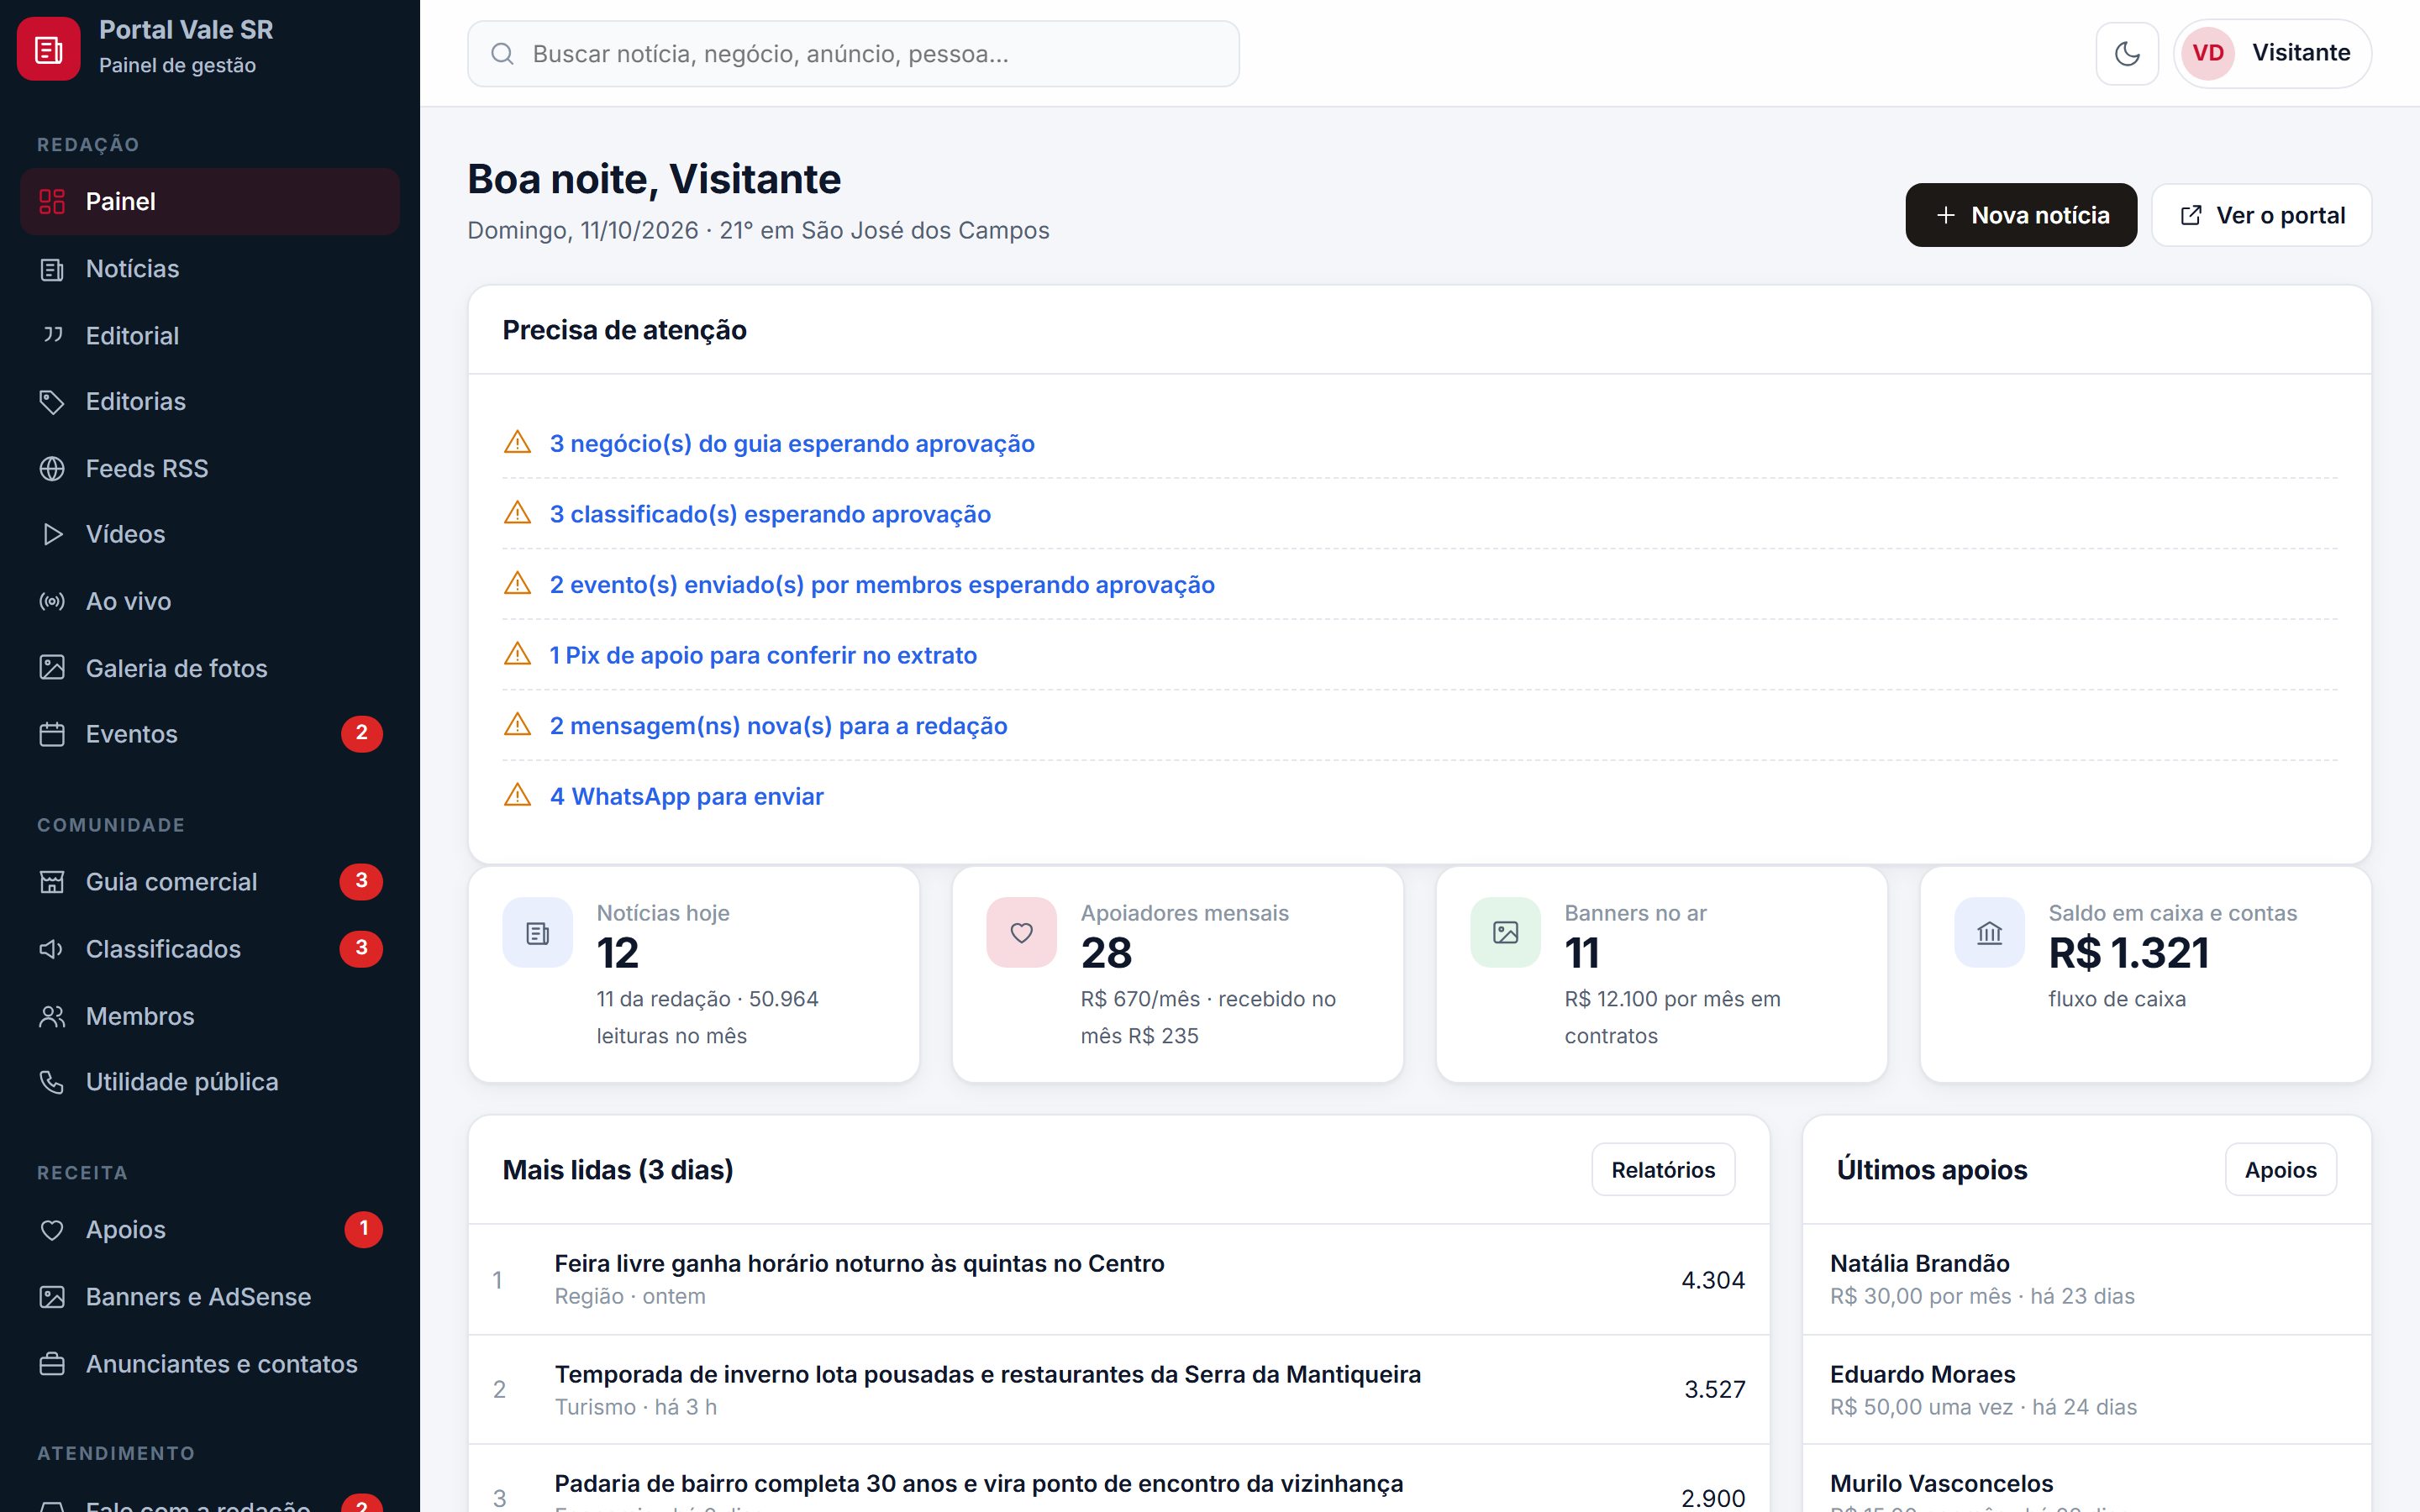Image resolution: width=2420 pixels, height=1512 pixels.
Task: Click the Notícias hoje card icon
Action: coord(538,933)
